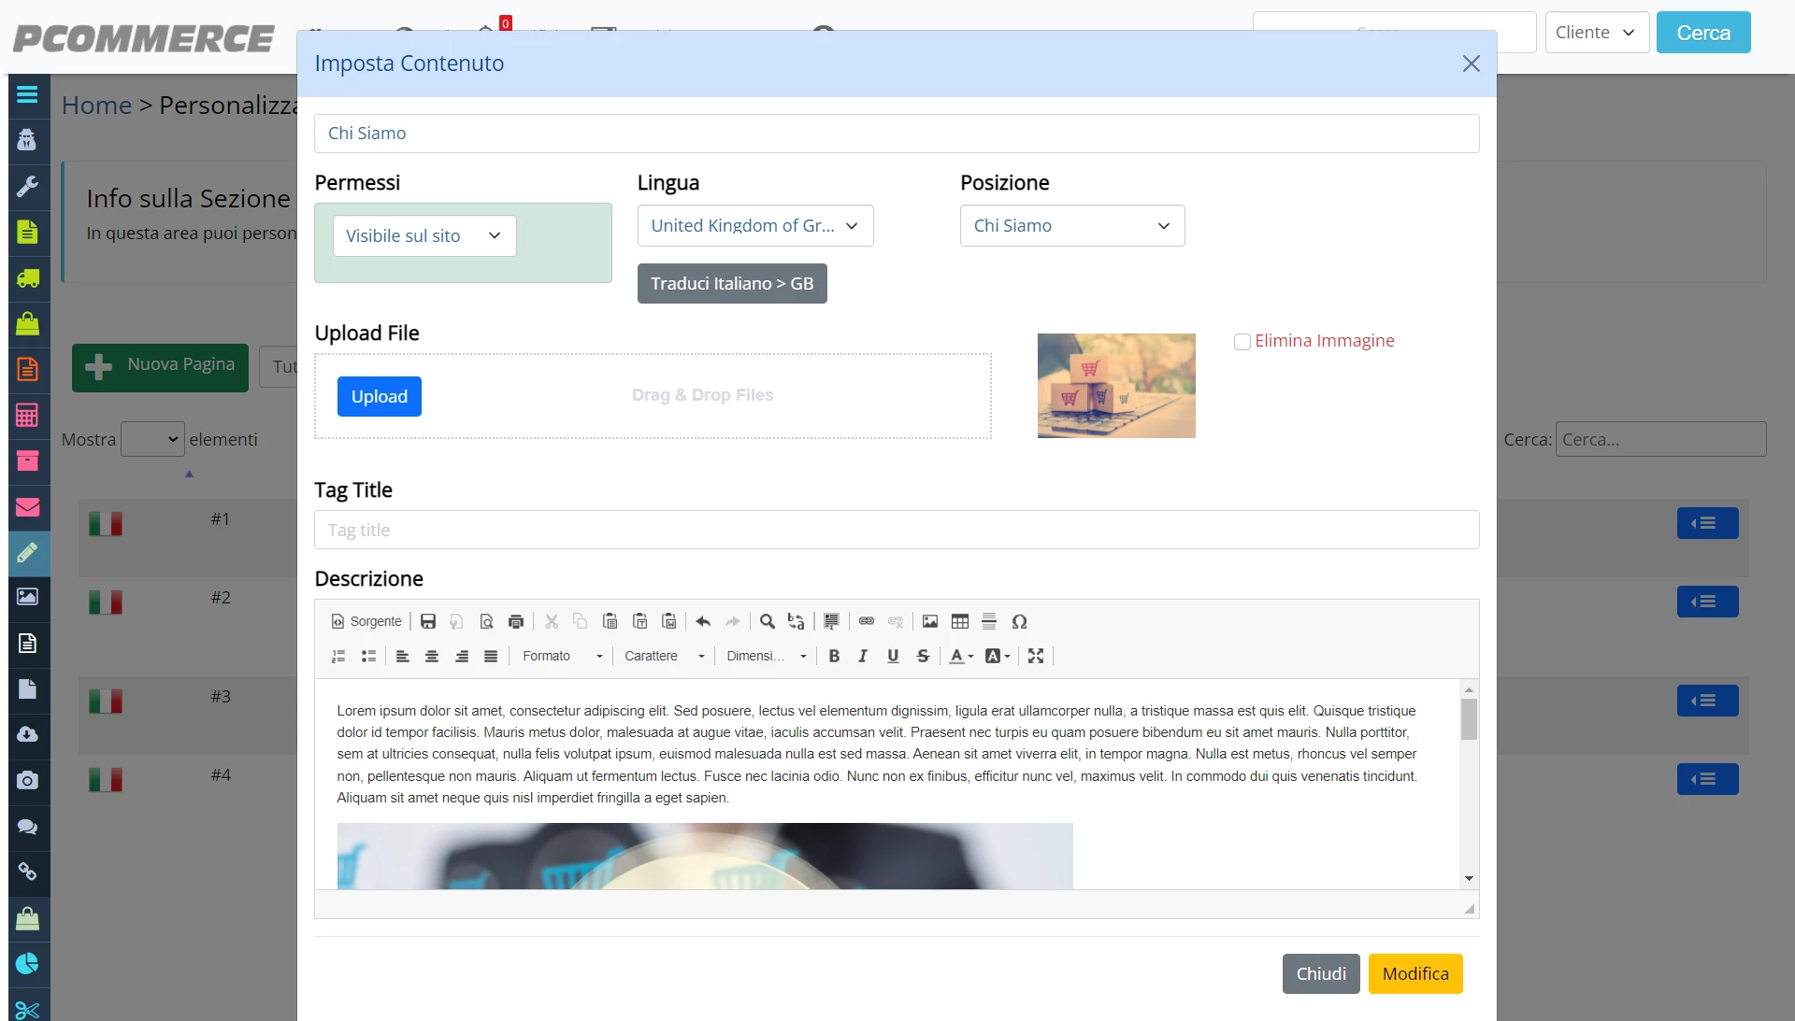Viewport: 1795px width, 1021px height.
Task: Click the delivery truck icon in sidebar
Action: coord(27,277)
